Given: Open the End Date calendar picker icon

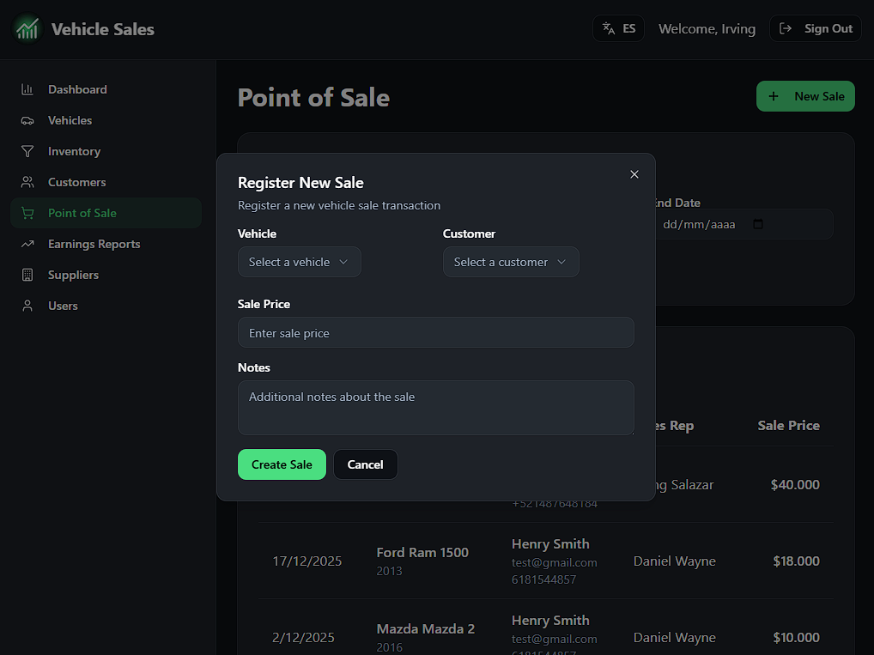Looking at the screenshot, I should point(758,224).
